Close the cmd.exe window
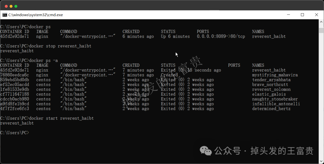The image size is (324, 164). (316, 15)
